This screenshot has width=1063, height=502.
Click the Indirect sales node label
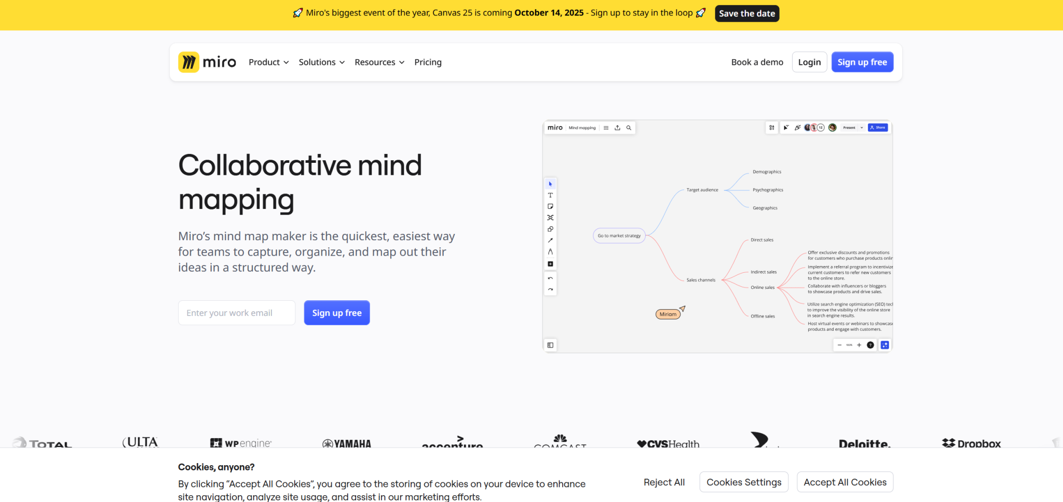(764, 272)
